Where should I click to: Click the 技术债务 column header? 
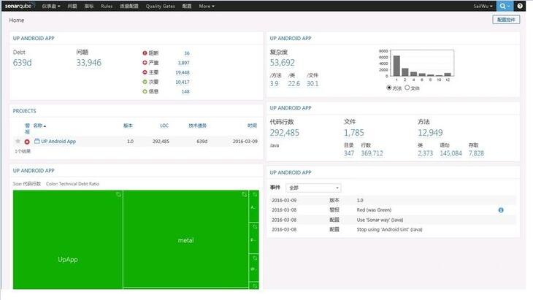coord(197,126)
